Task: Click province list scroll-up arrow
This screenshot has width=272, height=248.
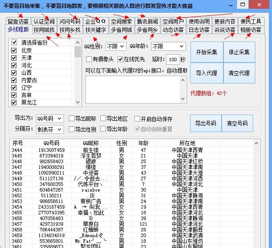Action: pos(78,42)
